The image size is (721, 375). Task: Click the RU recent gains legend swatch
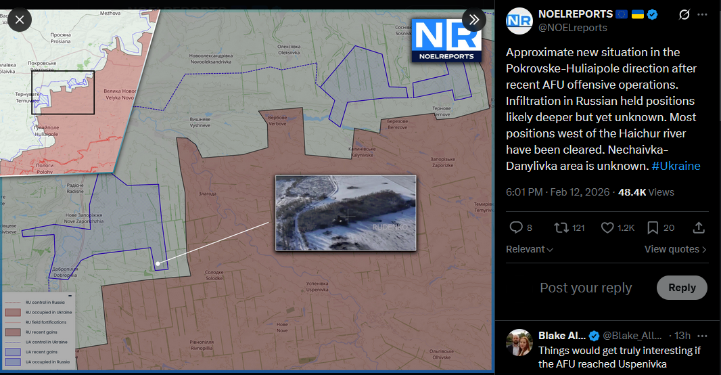pyautogui.click(x=13, y=332)
